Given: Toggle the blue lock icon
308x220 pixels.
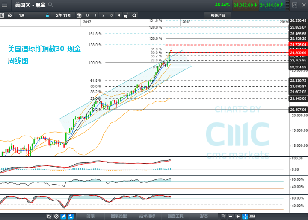Looking at the screenshot, I should click(x=47, y=15).
